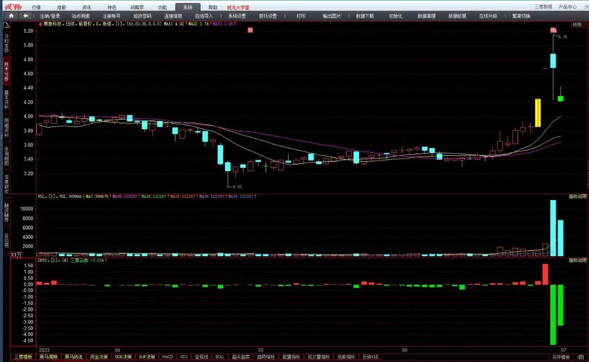Click 连接信息 in the toolbar
The image size is (589, 362).
coord(173,16)
